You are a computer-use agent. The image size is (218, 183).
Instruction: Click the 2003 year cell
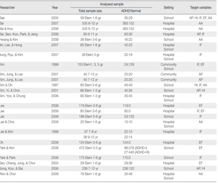coord(55,163)
